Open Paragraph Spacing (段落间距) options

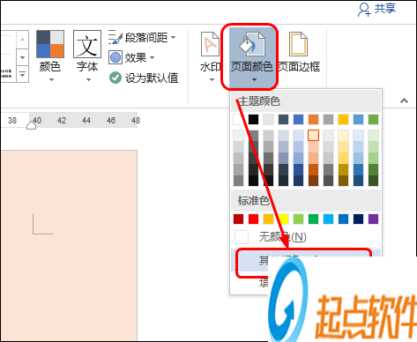tap(142, 38)
